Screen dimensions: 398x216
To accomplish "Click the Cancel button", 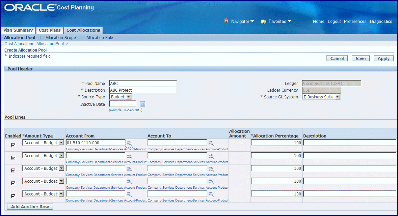I will tap(337, 58).
